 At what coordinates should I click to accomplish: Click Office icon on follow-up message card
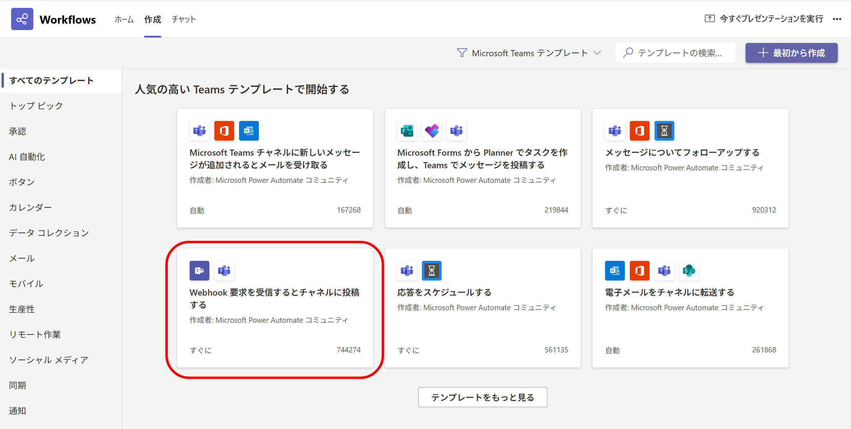point(640,131)
